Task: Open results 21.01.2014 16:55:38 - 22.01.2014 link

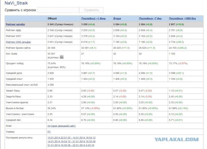Action: click(71, 145)
